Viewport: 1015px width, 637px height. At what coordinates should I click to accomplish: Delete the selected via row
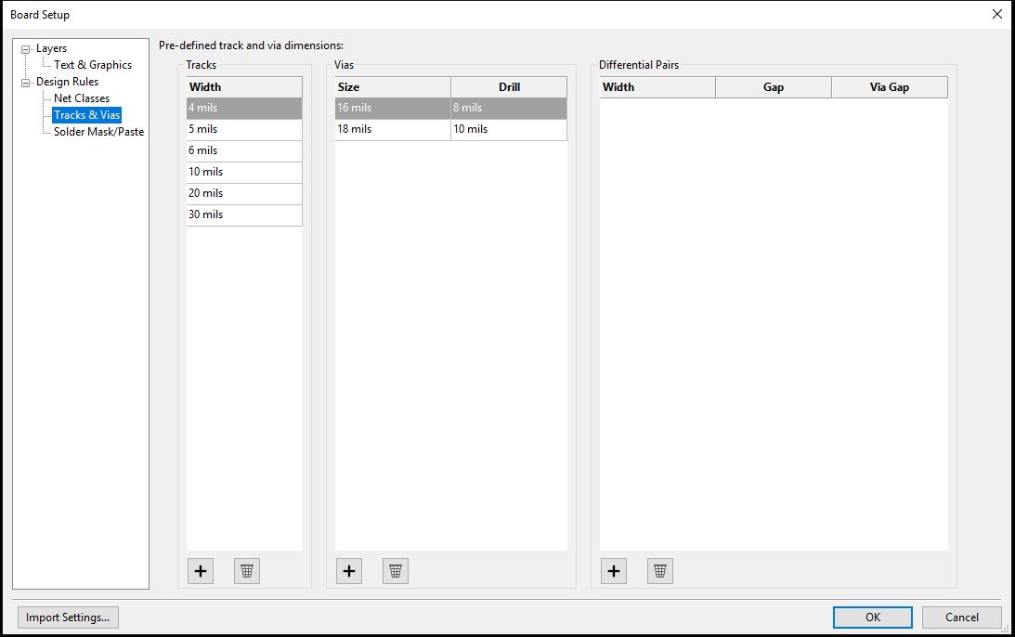pyautogui.click(x=395, y=571)
